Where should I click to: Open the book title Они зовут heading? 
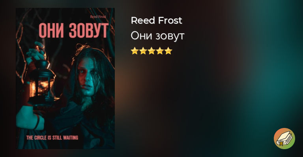pyautogui.click(x=158, y=36)
